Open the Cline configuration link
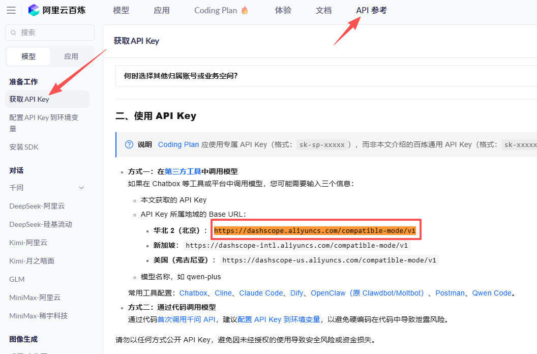The image size is (537, 354). (223, 293)
